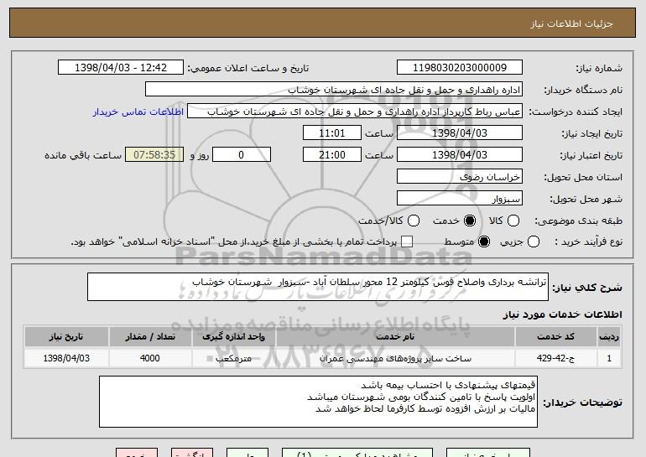
Task: Open the اطلاعات تماس خریدار link
Action: [x=138, y=112]
